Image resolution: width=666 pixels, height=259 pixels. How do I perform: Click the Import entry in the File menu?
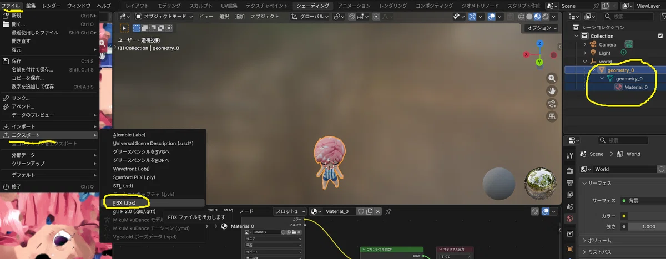(49, 126)
